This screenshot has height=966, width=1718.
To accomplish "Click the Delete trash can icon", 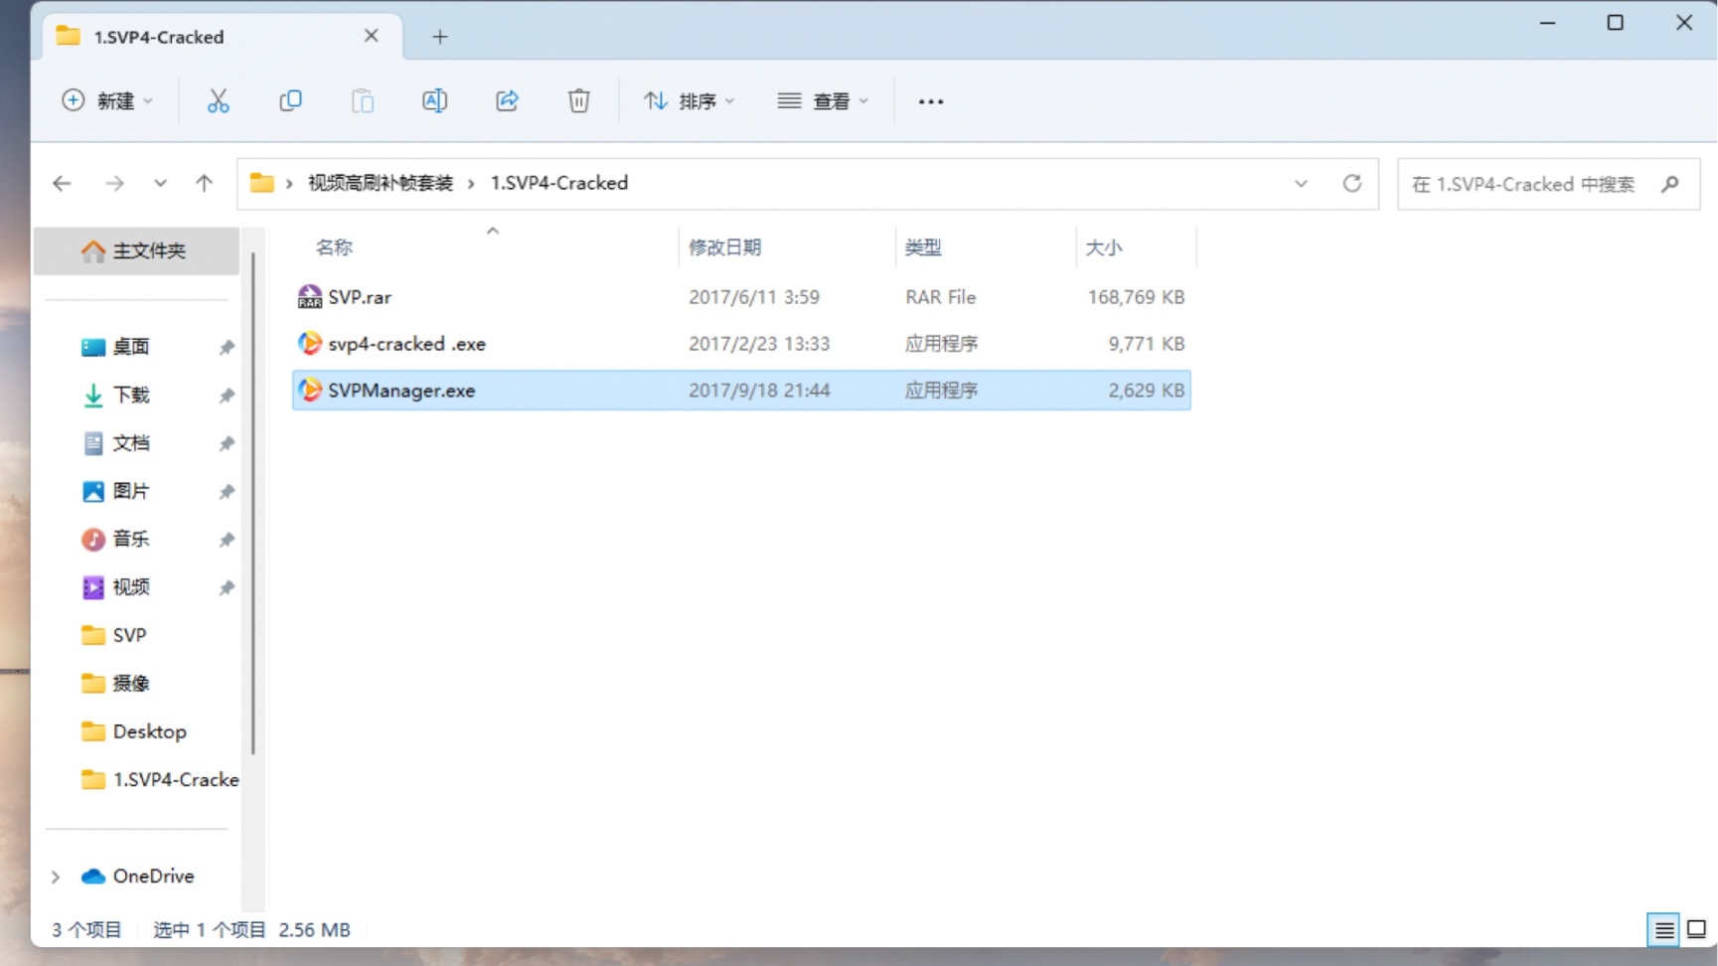I will (x=578, y=100).
